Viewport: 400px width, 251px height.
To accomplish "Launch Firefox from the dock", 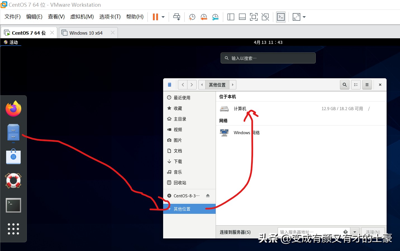I will (x=13, y=109).
